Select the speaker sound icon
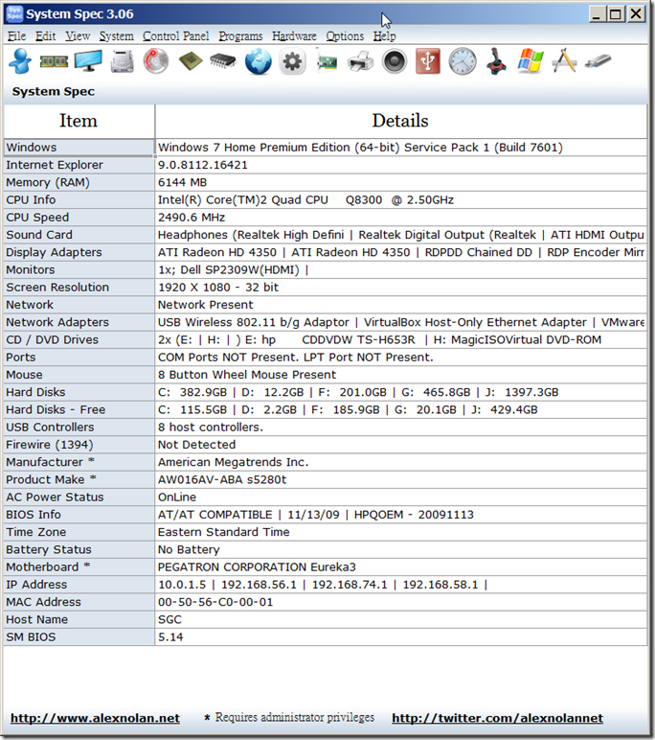Image resolution: width=655 pixels, height=740 pixels. tap(395, 61)
